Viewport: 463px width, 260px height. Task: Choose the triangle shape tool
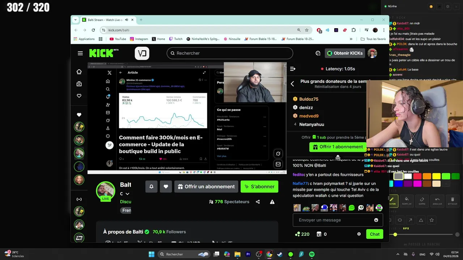421,220
